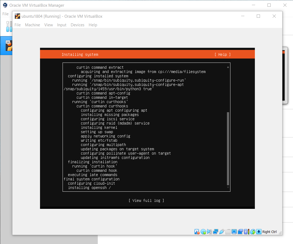The width and height of the screenshot is (293, 244).
Task: Click the audio speaker status icon
Action: click(x=209, y=232)
